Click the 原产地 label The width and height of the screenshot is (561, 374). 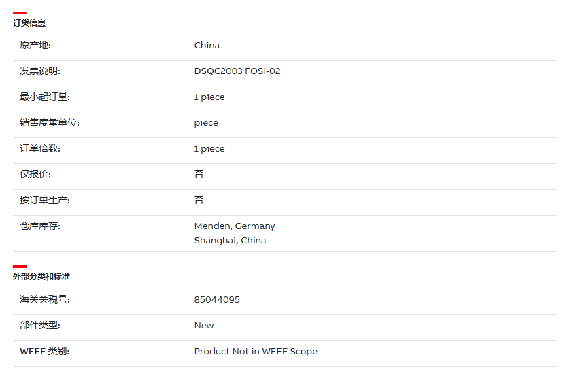[x=35, y=45]
